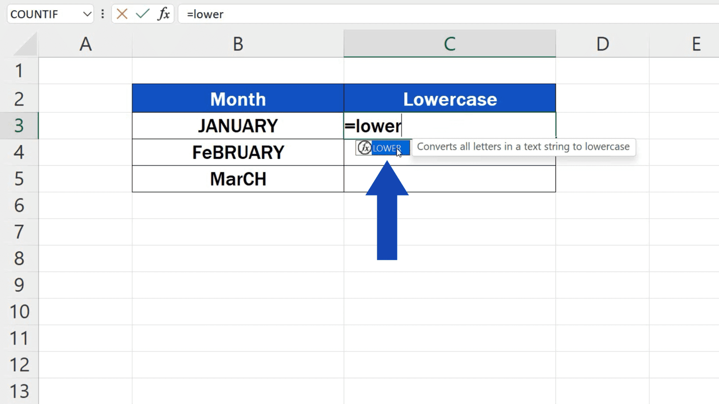Select the cell containing MarCH
719x404 pixels.
[238, 179]
